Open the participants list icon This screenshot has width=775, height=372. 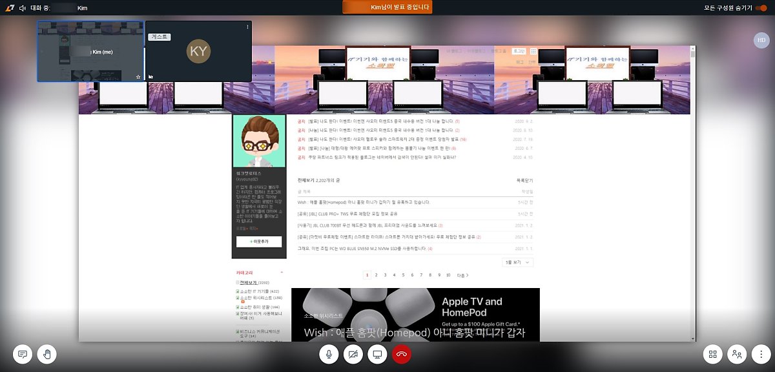pos(737,354)
